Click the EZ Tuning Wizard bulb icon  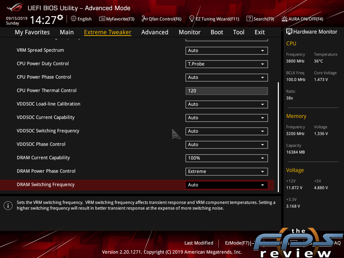(192, 19)
